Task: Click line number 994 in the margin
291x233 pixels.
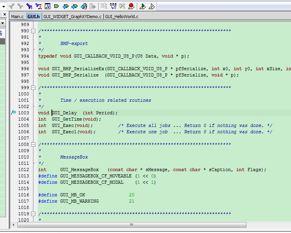Action: click(25, 56)
